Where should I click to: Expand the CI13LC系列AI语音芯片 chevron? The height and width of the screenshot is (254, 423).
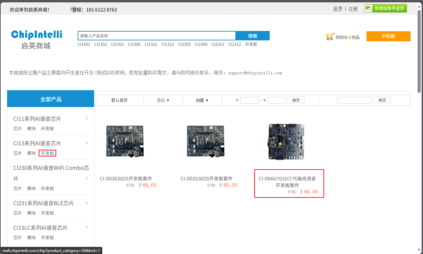(87, 227)
